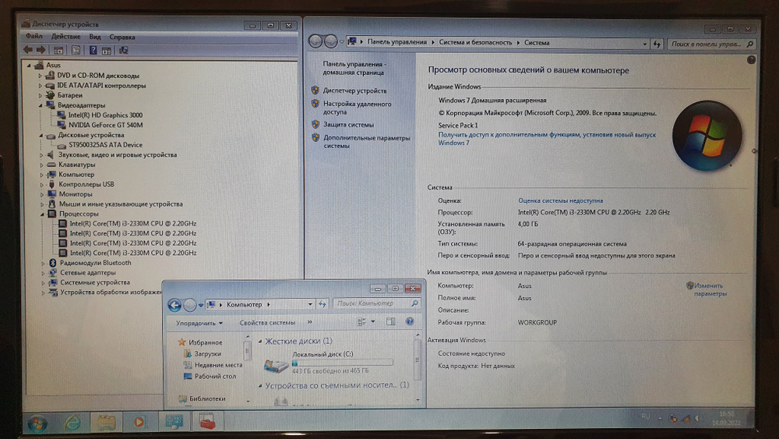
Task: Collapse the Процессоры node
Action: (42, 214)
